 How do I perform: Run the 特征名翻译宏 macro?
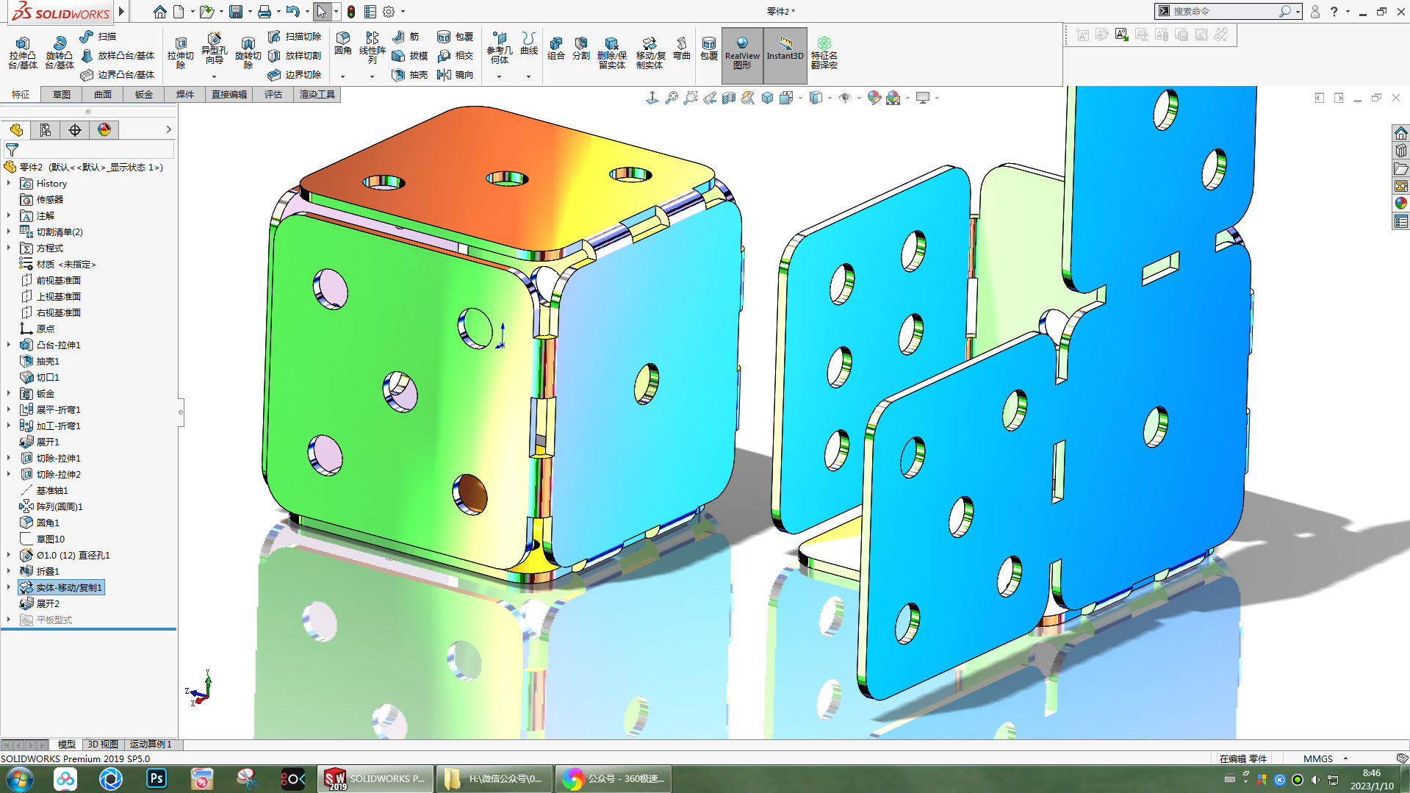pyautogui.click(x=824, y=53)
